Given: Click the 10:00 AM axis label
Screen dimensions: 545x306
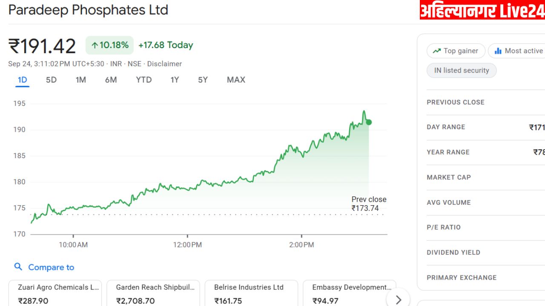Looking at the screenshot, I should pos(73,245).
